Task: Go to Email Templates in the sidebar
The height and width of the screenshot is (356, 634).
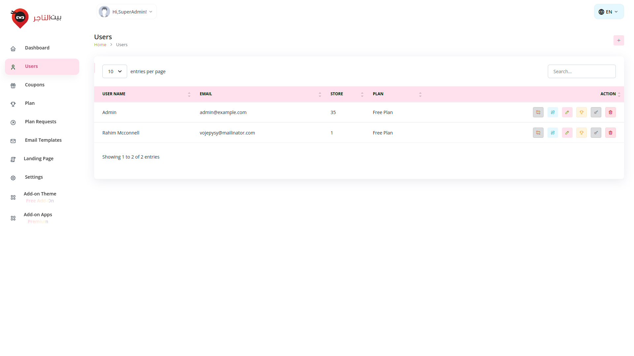Action: pos(43,140)
